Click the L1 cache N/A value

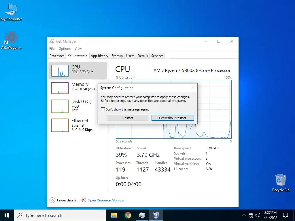[x=209, y=169]
